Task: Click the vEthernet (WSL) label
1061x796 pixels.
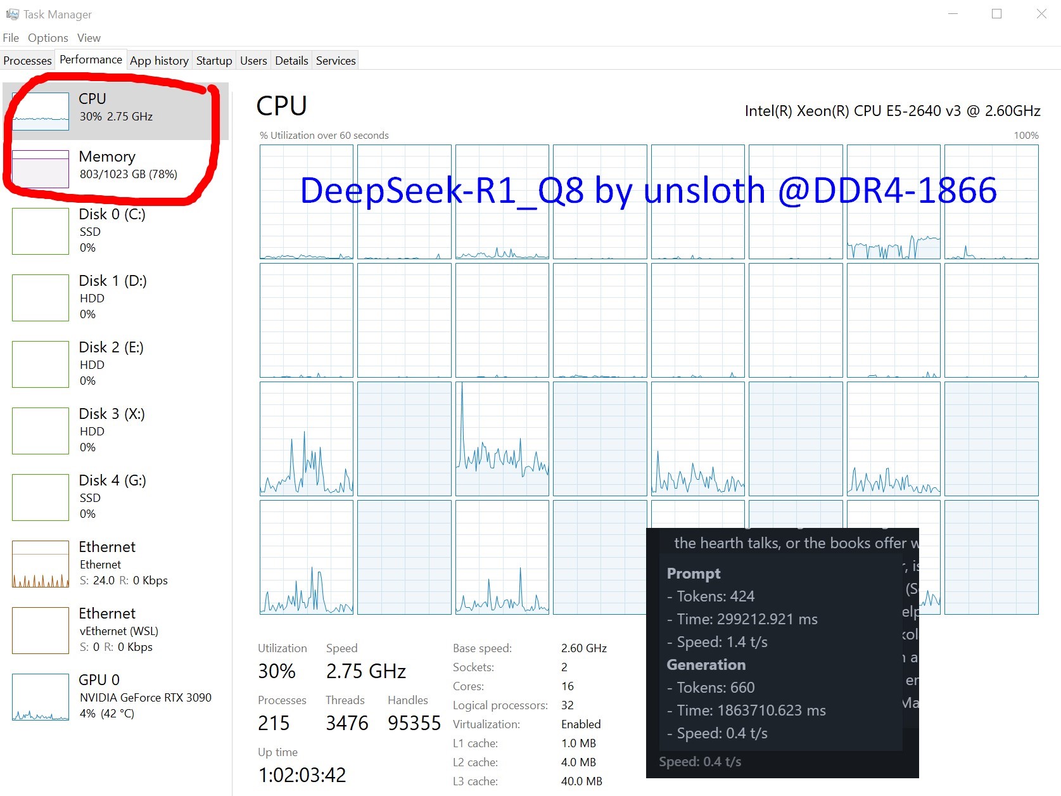Action: (x=119, y=631)
